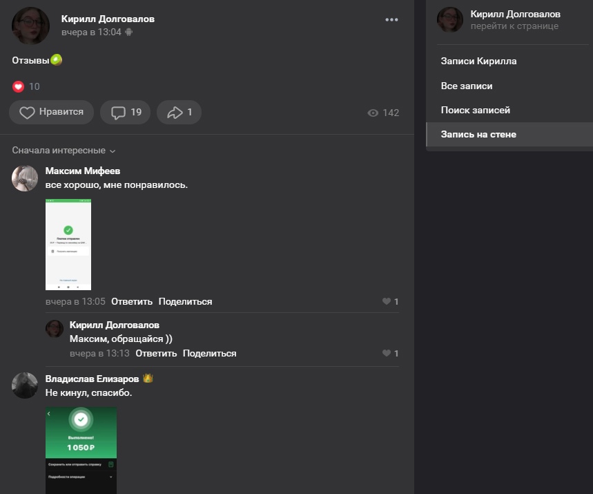Click Ответить under Максим Мифеев's comment
This screenshot has width=593, height=494.
[x=131, y=302]
